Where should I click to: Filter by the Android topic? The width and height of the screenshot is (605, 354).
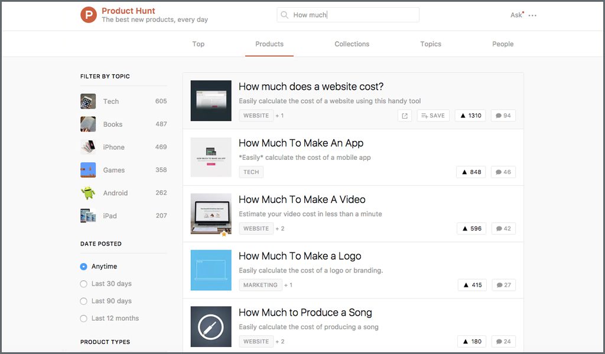tap(115, 193)
